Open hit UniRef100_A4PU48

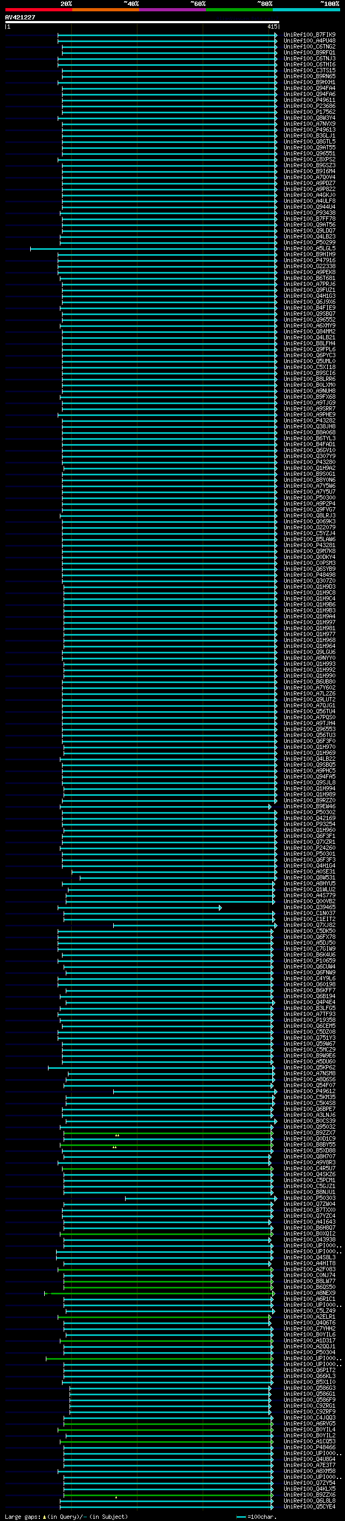[309, 41]
